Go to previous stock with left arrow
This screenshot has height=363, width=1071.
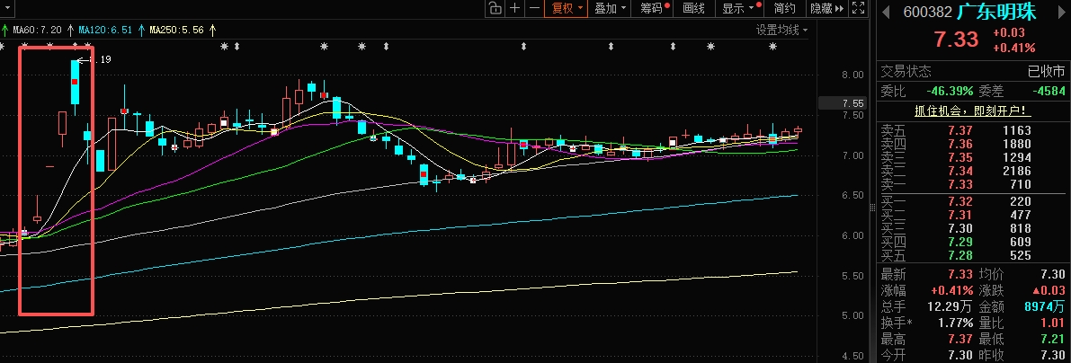(x=886, y=12)
